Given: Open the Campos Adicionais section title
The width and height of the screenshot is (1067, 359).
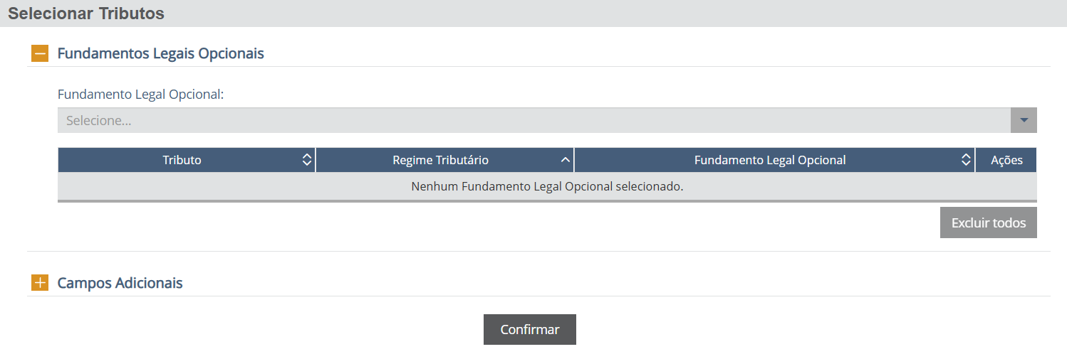Looking at the screenshot, I should 120,283.
